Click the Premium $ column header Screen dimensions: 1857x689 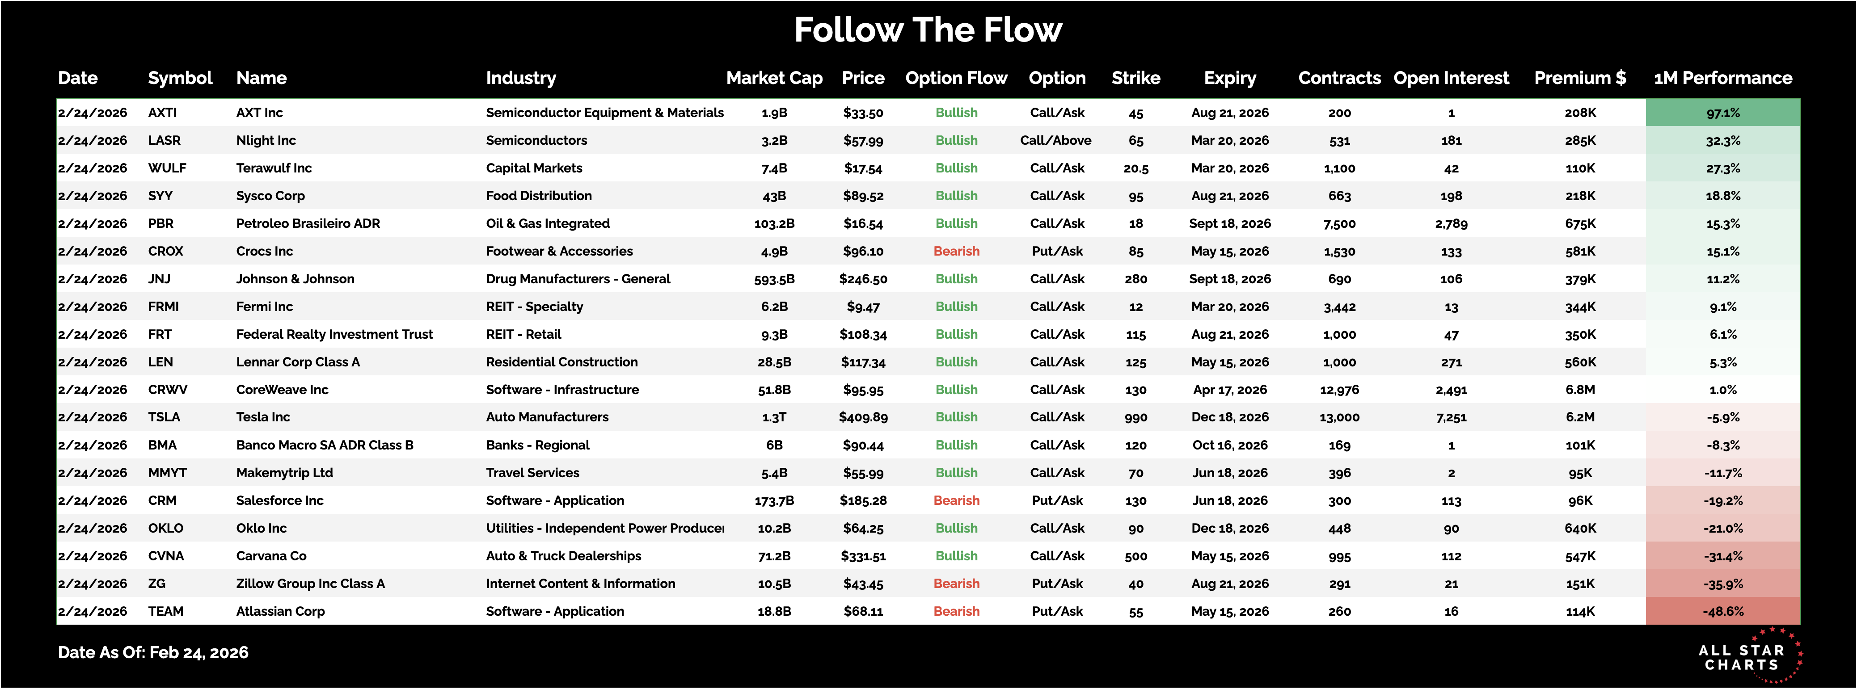[x=1579, y=78]
